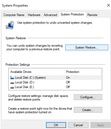
Task: Click the Off protection status for drive D:
Action: [68, 82]
